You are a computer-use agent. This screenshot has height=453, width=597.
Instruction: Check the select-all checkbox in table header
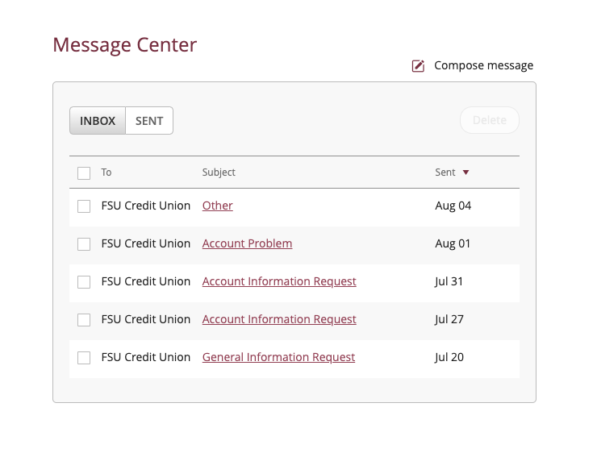(84, 172)
